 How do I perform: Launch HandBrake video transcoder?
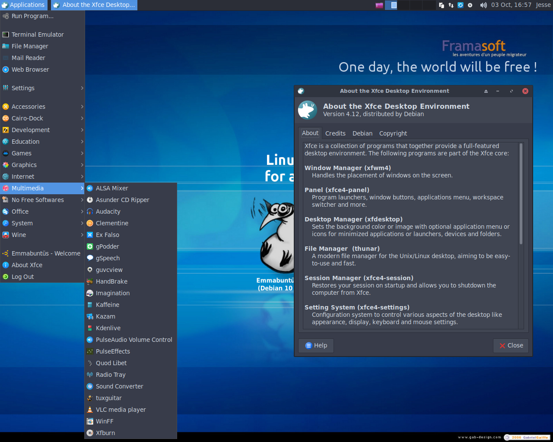point(131,281)
